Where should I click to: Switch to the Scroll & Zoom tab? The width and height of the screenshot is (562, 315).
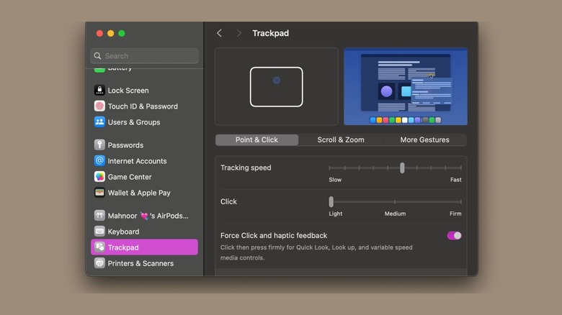point(341,140)
